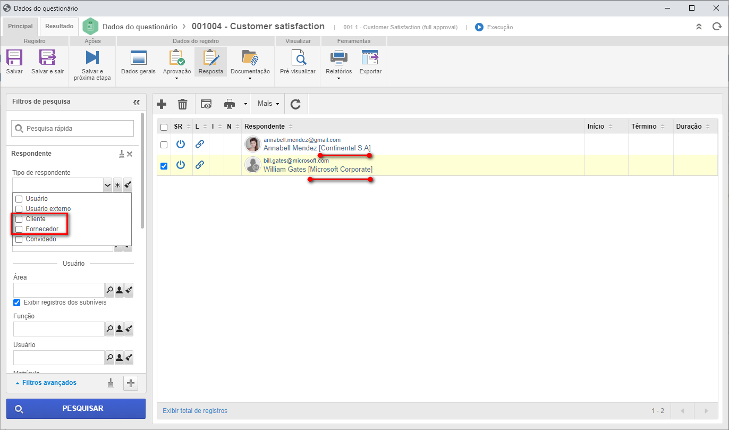Click the refresh icon in title bar
Viewport: 729px width, 430px height.
tap(717, 27)
